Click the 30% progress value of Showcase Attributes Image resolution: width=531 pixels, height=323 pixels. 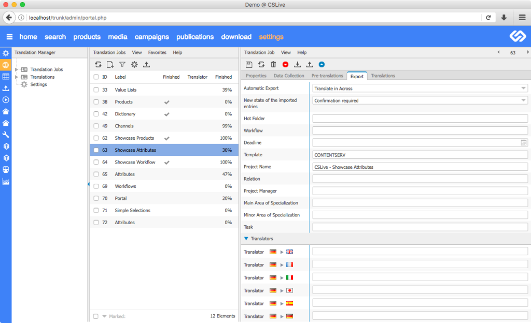pyautogui.click(x=228, y=150)
